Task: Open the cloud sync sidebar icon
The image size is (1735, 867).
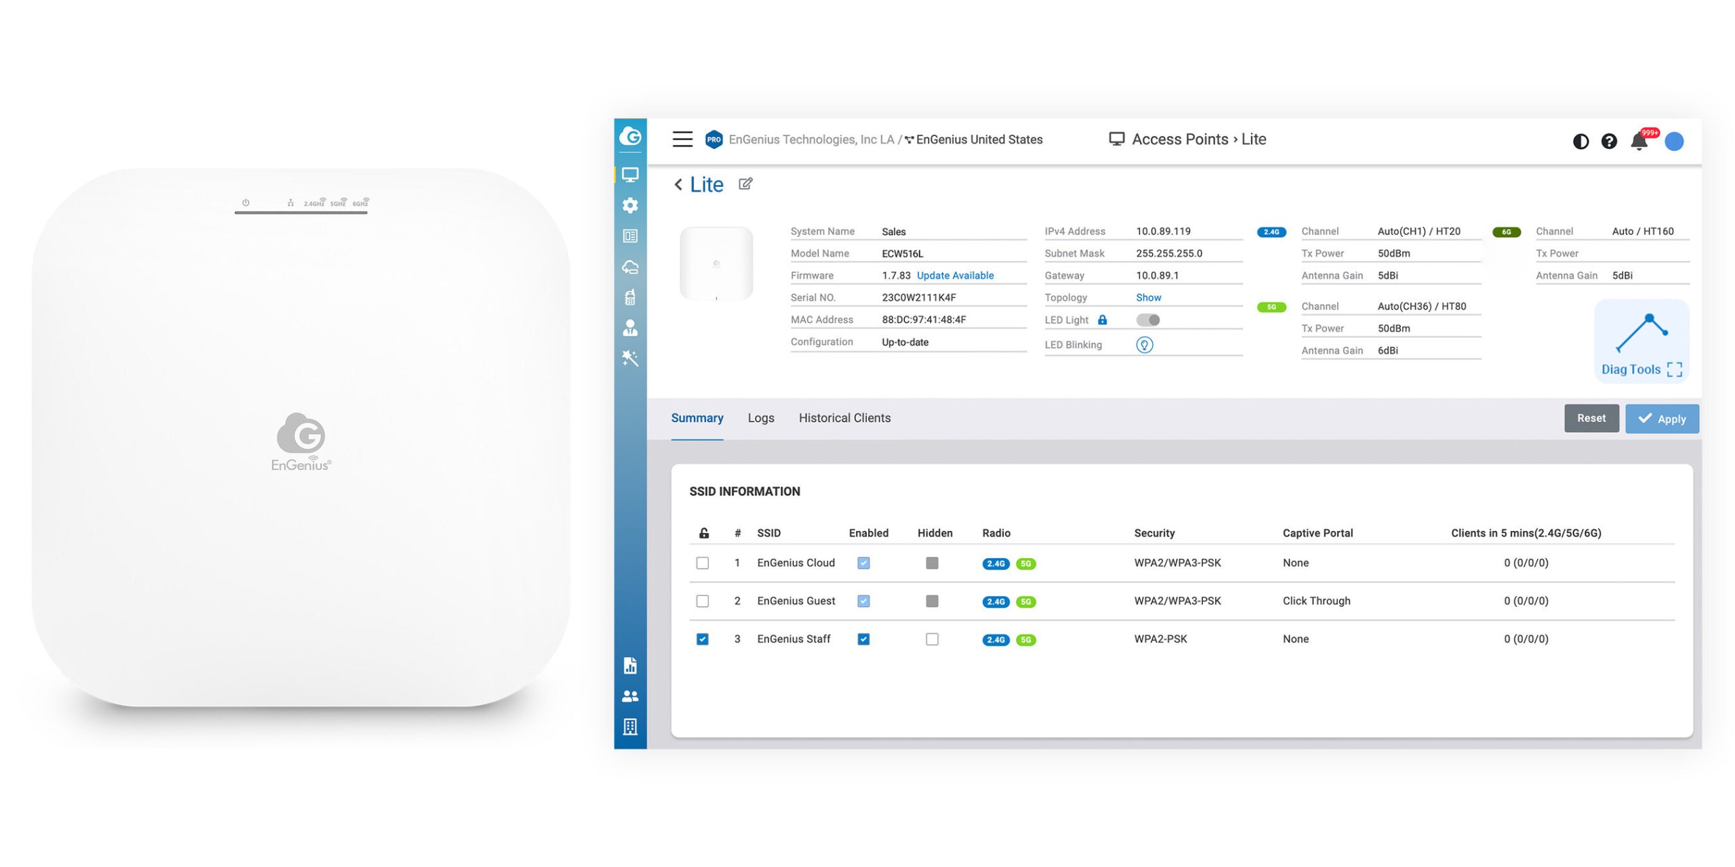Action: coord(630,267)
